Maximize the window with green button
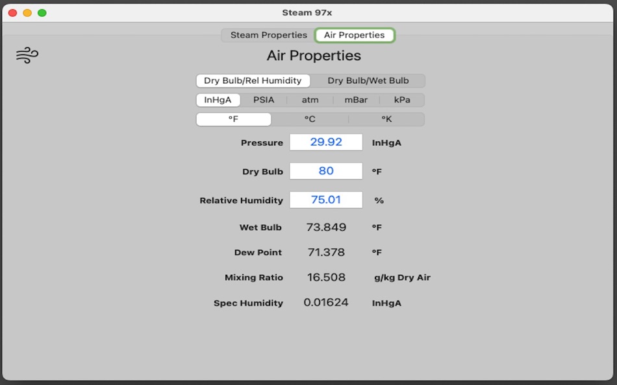The width and height of the screenshot is (617, 385). click(x=42, y=13)
